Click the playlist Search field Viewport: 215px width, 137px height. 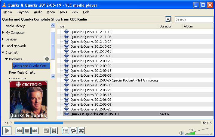click(194, 19)
